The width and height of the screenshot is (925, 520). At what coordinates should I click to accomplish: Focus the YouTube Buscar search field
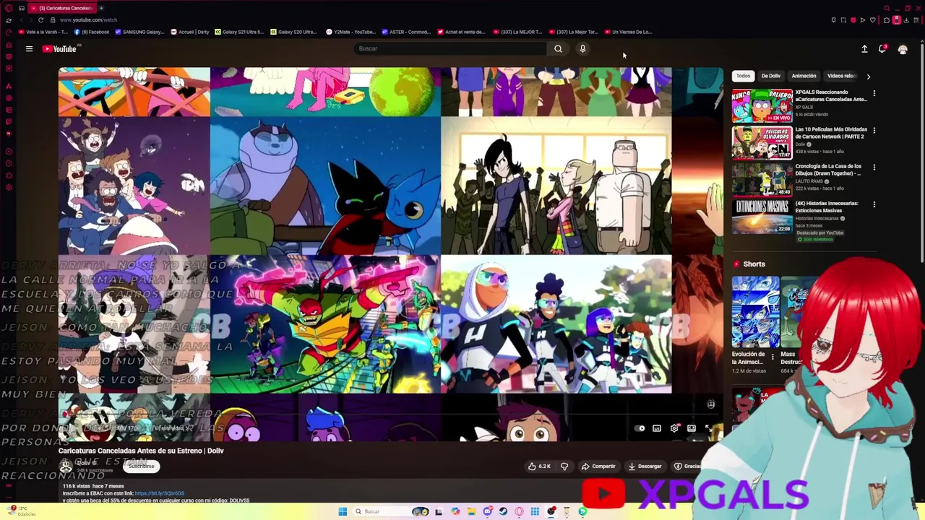coord(450,48)
